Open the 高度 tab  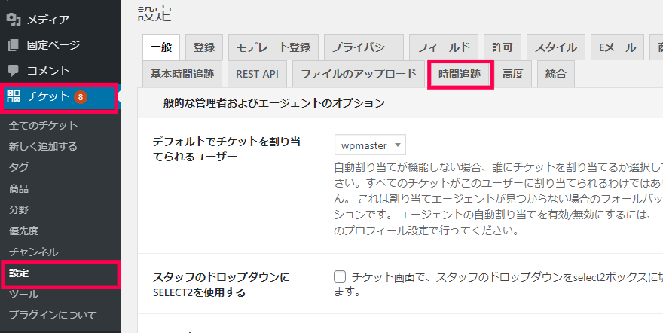(x=512, y=74)
